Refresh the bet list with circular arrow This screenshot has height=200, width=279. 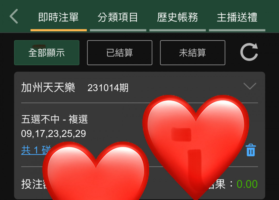[249, 52]
